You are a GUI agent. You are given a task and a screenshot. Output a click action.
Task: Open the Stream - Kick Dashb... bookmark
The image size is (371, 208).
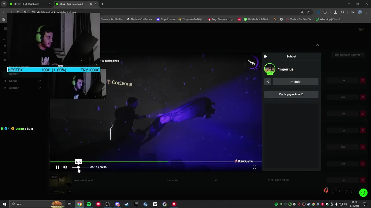pos(112,19)
